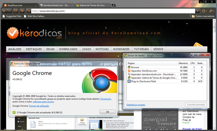Open the NOTÍCIAS menu item
The image size is (217, 131).
click(x=102, y=49)
